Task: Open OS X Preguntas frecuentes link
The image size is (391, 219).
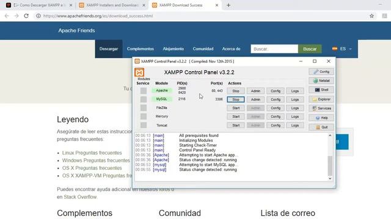Action: (92, 168)
